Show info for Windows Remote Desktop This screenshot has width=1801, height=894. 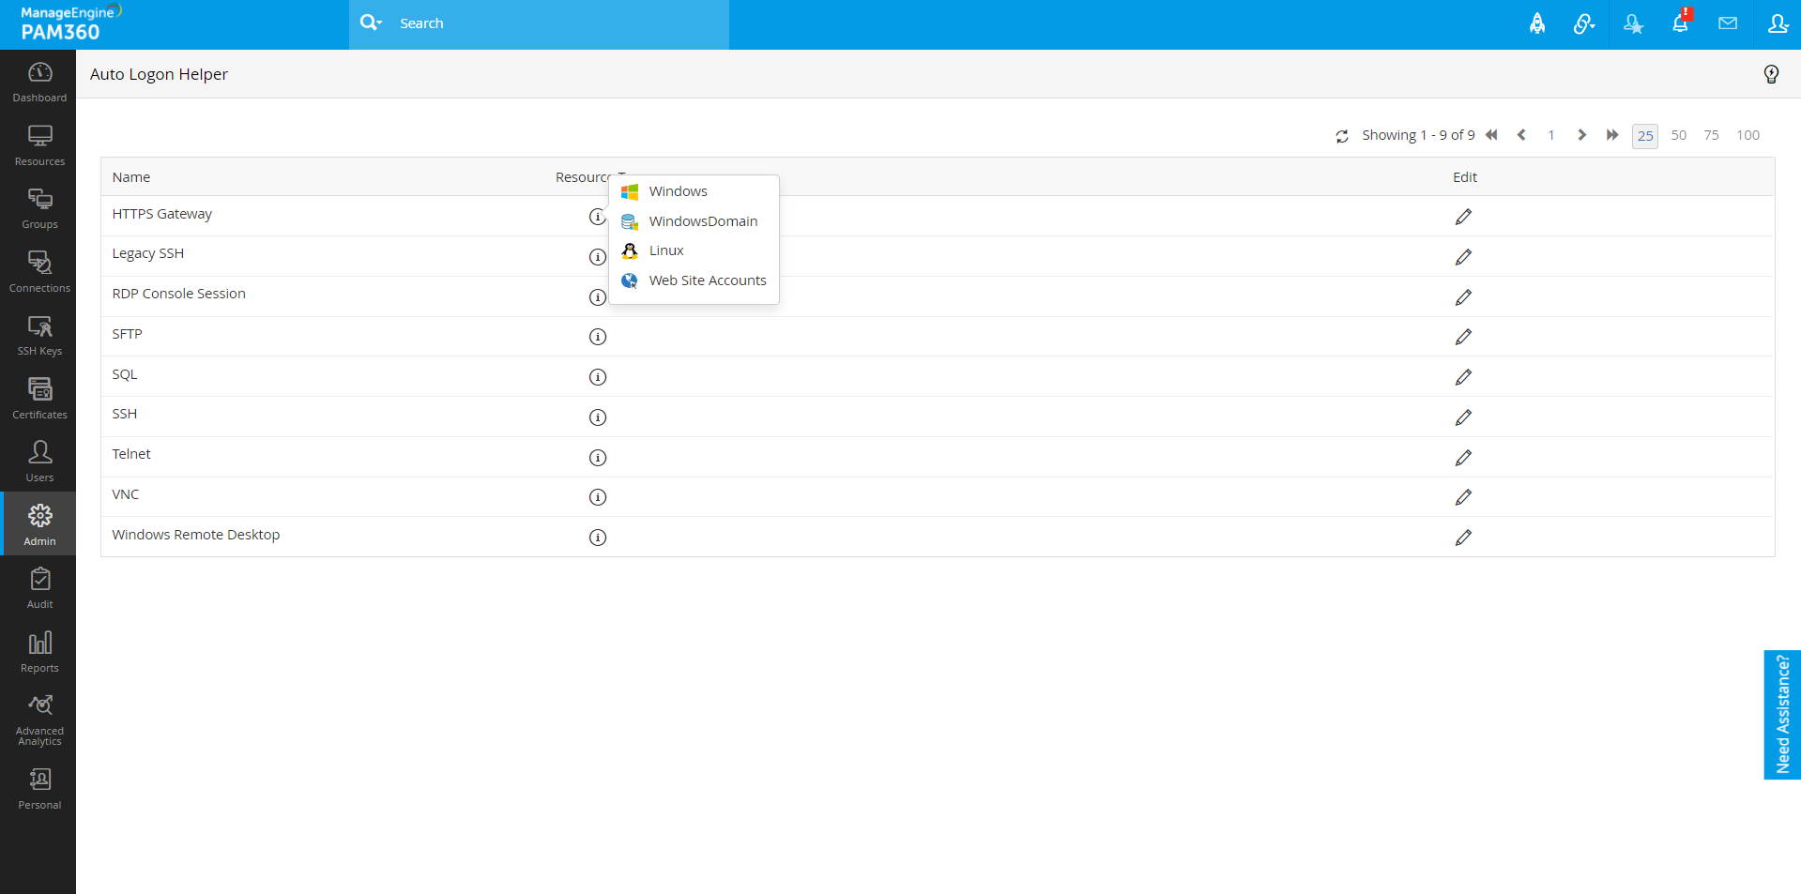tap(598, 538)
